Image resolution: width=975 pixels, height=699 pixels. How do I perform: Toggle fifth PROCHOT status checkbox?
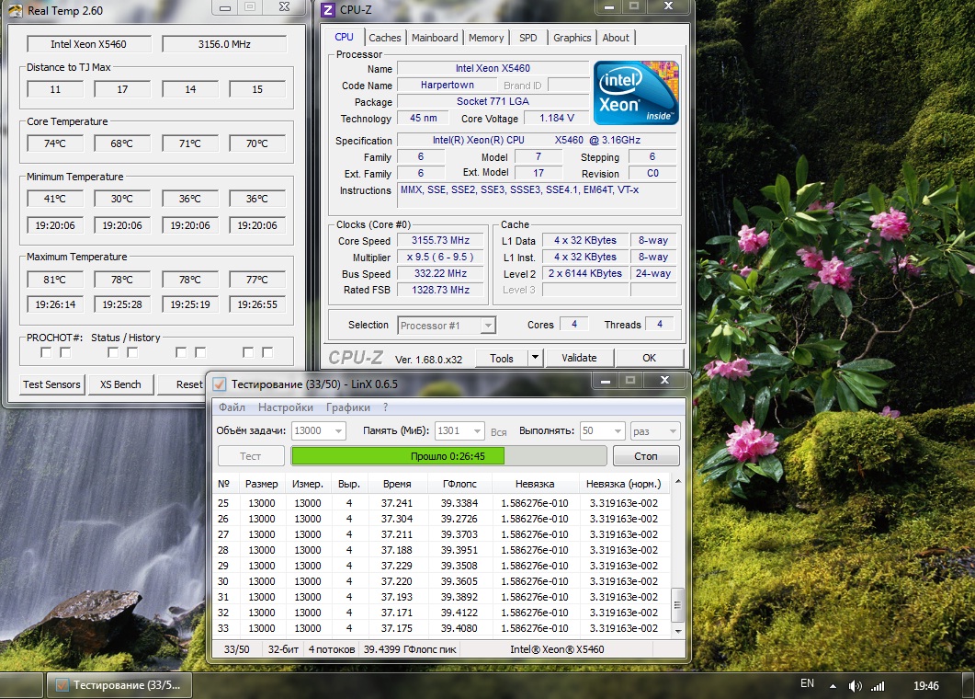click(x=181, y=352)
